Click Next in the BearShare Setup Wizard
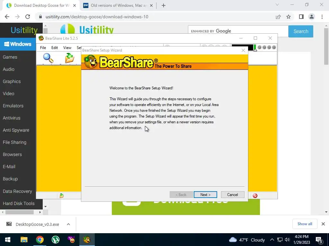The width and height of the screenshot is (329, 246). (x=205, y=194)
